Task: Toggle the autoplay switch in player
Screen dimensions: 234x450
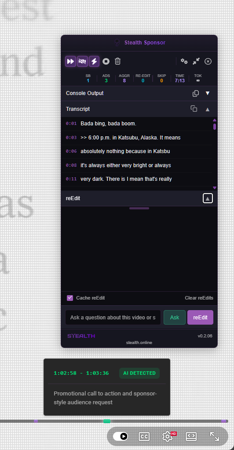Action: click(121, 436)
